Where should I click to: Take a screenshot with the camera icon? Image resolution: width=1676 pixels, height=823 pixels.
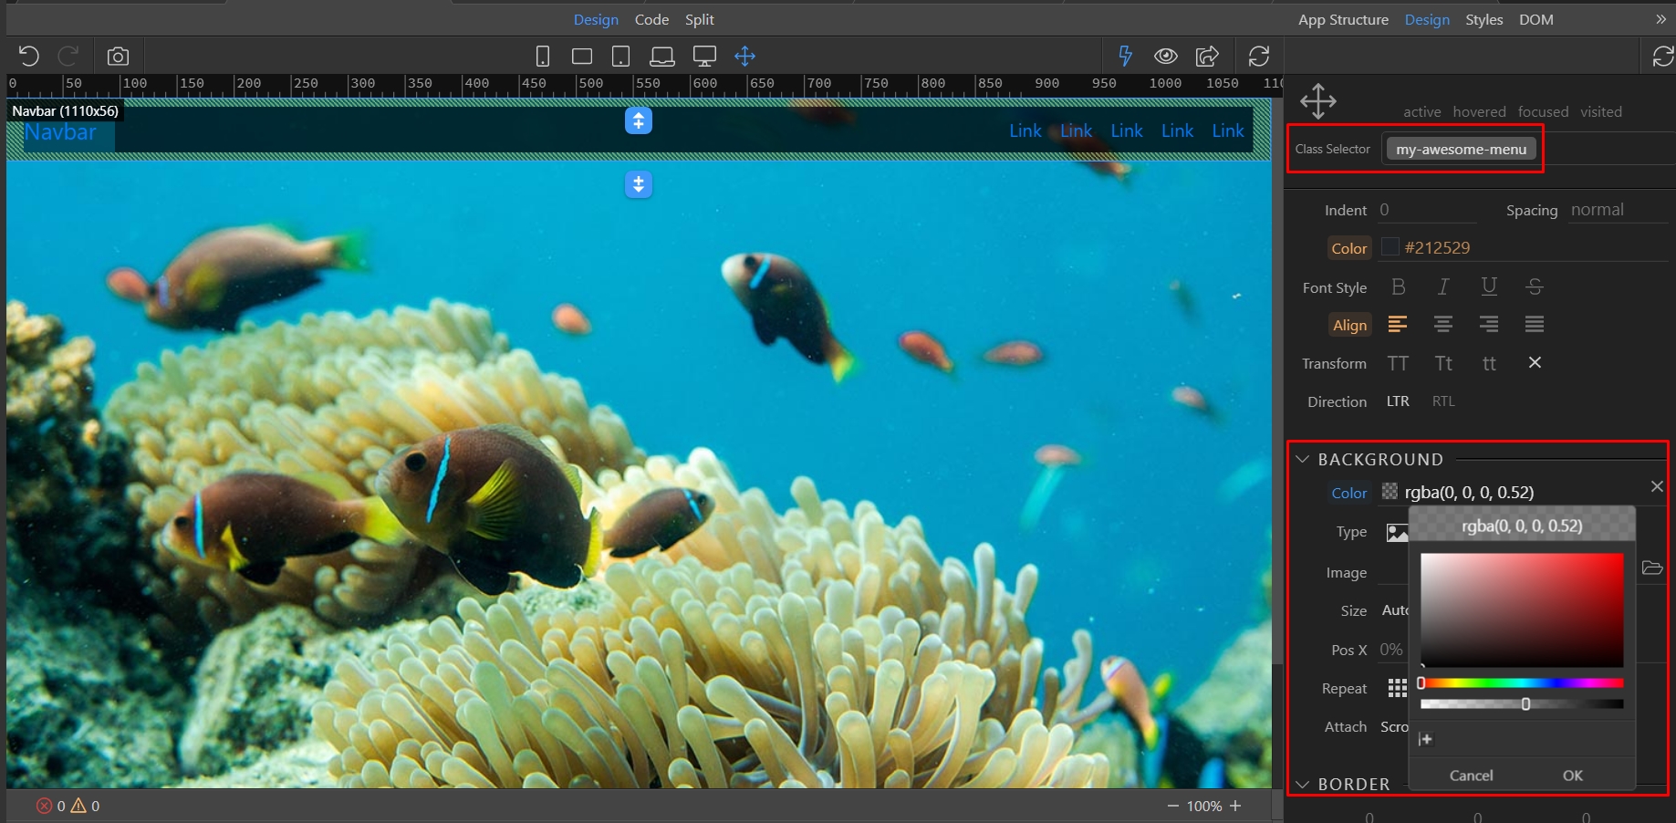click(118, 57)
